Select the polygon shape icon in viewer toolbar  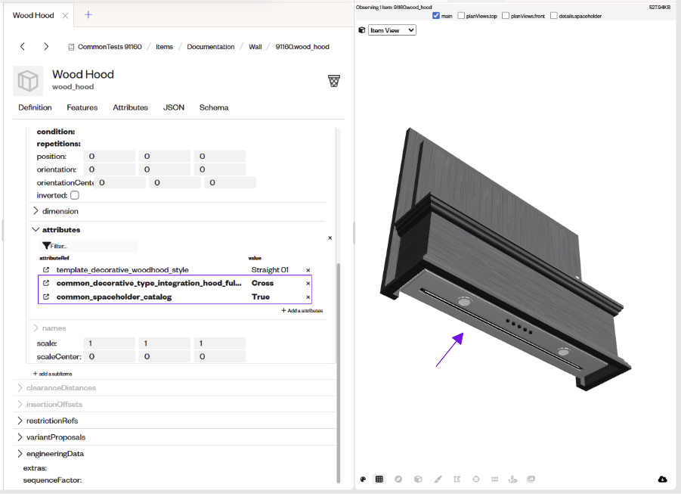(x=457, y=479)
